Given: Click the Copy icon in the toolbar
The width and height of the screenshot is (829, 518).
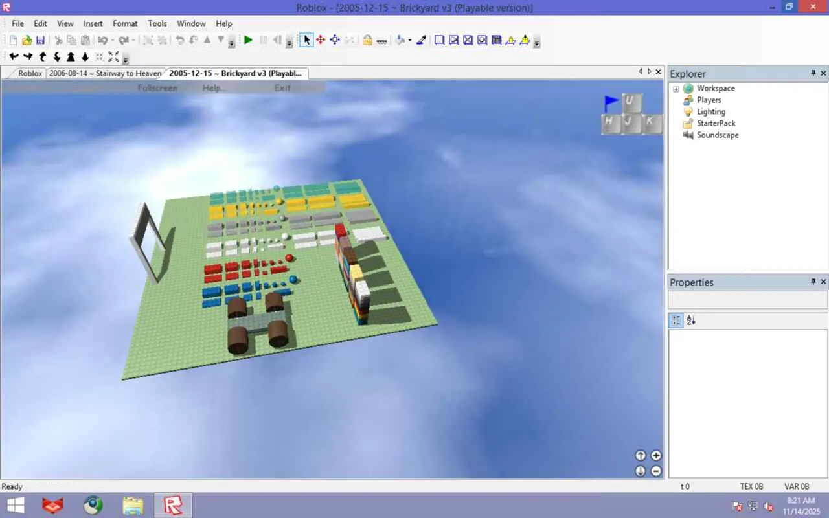Looking at the screenshot, I should point(72,40).
